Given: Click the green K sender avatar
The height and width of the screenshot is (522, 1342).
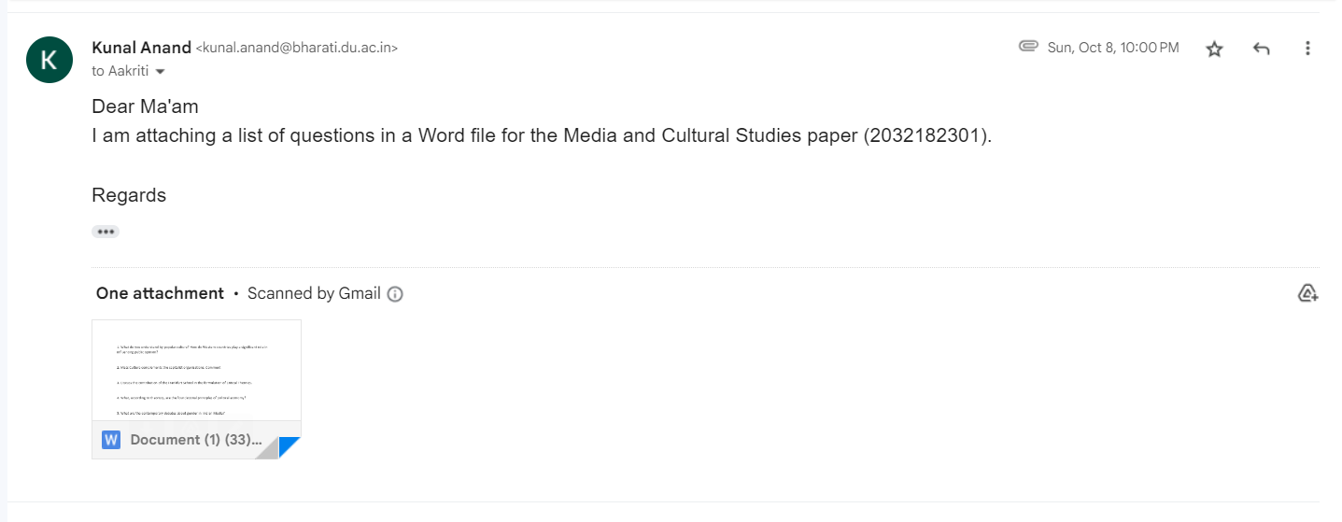Looking at the screenshot, I should point(49,60).
